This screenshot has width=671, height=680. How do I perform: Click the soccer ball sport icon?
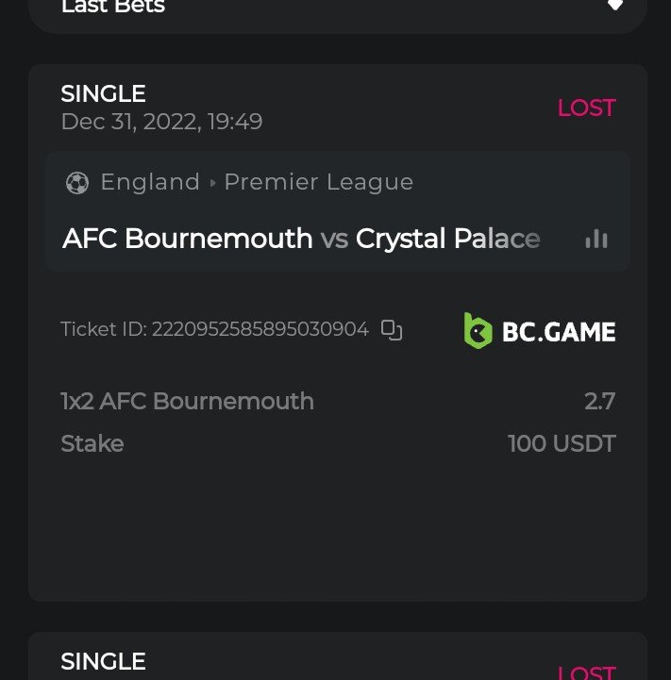(x=77, y=183)
